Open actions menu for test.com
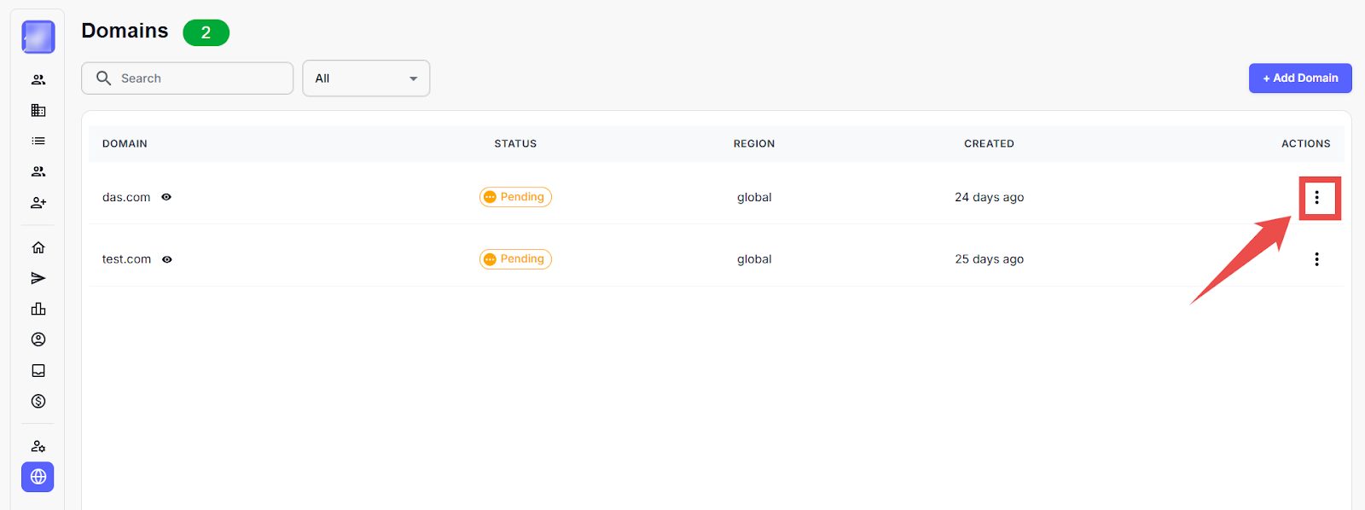The height and width of the screenshot is (510, 1365). 1316,259
